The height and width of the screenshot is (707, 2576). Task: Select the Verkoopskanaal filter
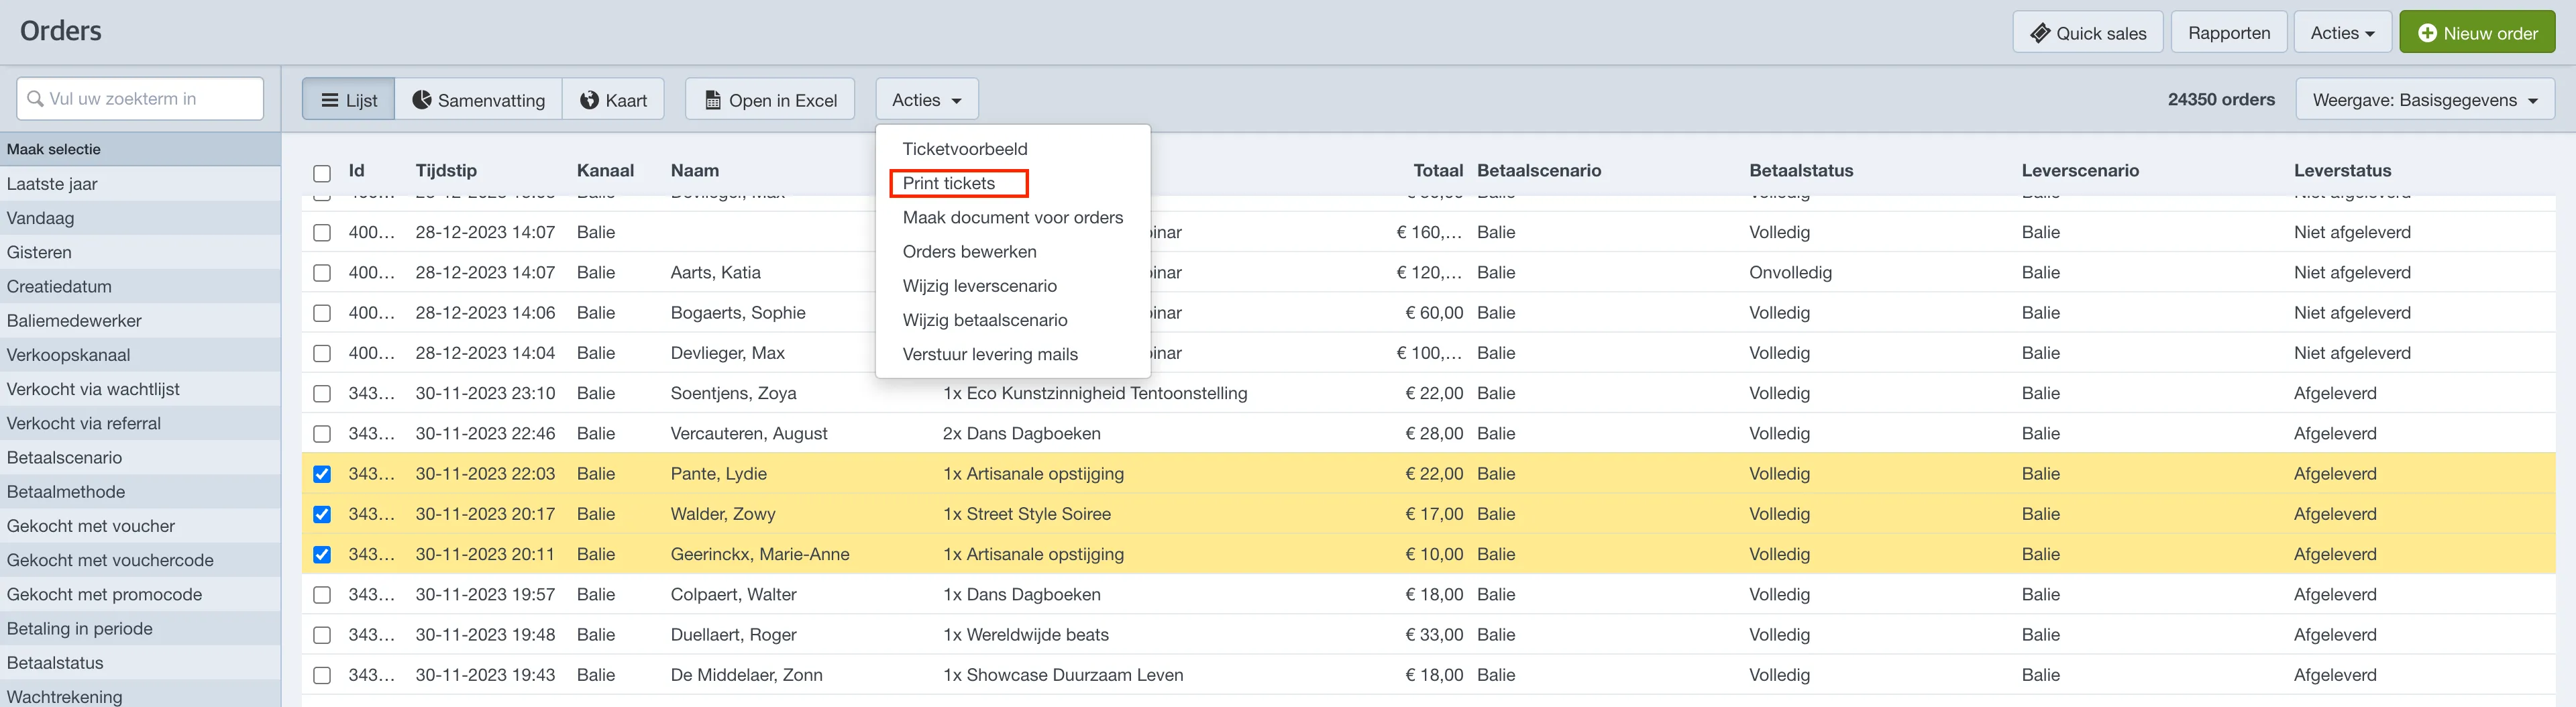click(140, 355)
